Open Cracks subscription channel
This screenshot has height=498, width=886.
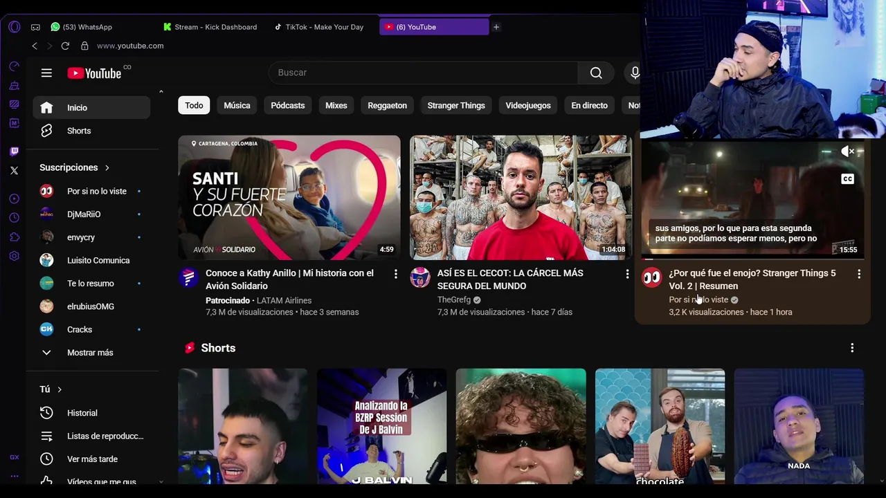pos(91,329)
